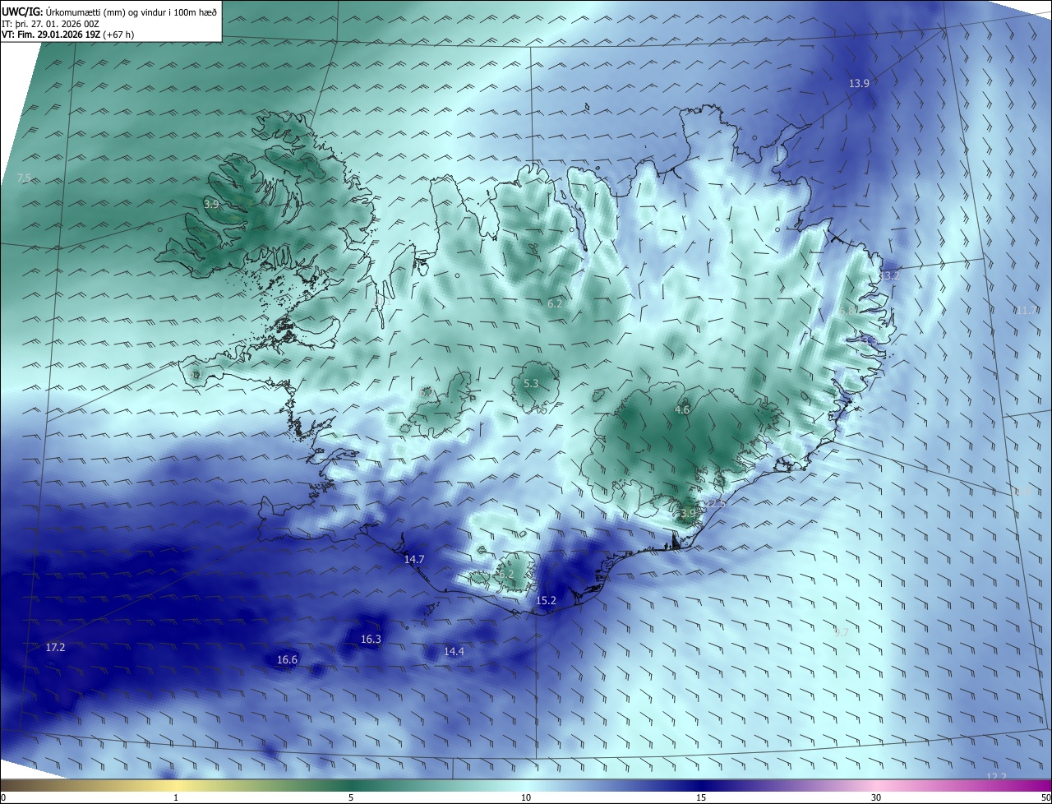Click the color scale label '5'
Image resolution: width=1052 pixels, height=804 pixels.
point(351,797)
